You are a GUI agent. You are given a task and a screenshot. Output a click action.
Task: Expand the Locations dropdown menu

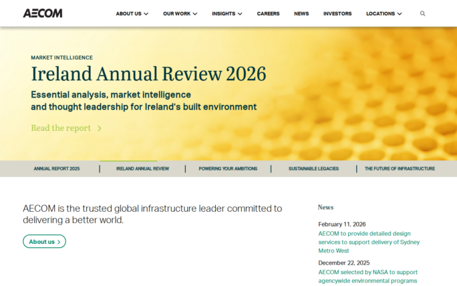[x=384, y=13]
